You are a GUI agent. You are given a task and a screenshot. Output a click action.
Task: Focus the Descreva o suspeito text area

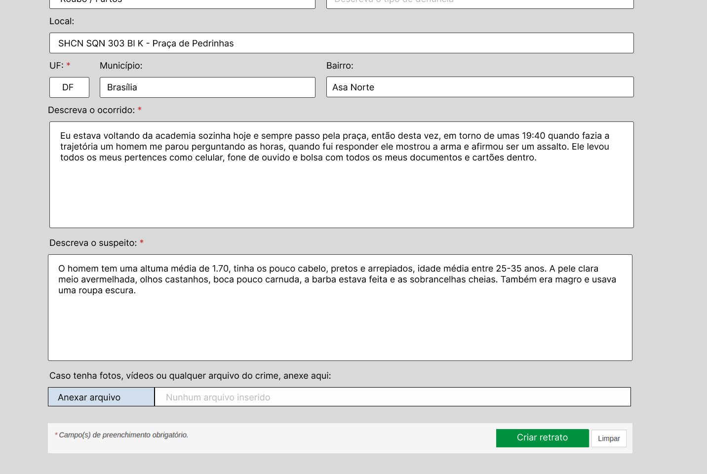pos(340,308)
